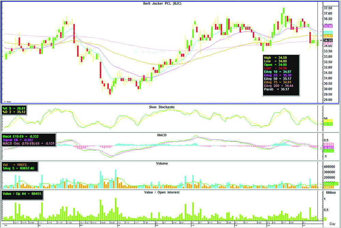
Task: Click the pink -0.131 MACD axis tag
Action: (x=329, y=145)
